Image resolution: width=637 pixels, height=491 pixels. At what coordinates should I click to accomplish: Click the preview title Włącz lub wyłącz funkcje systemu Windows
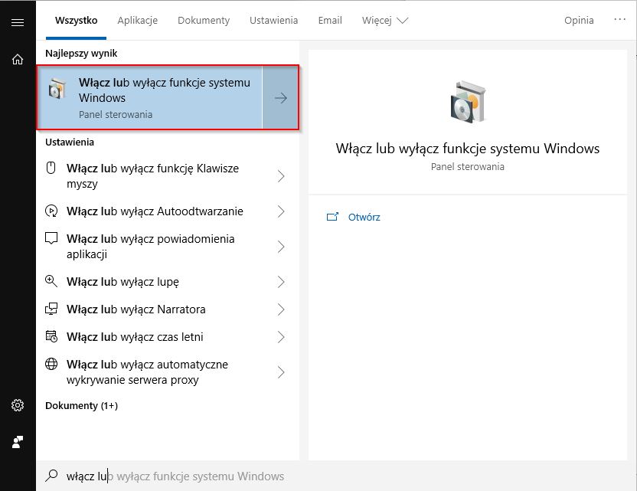tap(468, 149)
